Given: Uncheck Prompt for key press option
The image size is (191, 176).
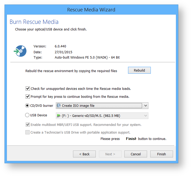Looking at the screenshot, I should [x=28, y=96].
